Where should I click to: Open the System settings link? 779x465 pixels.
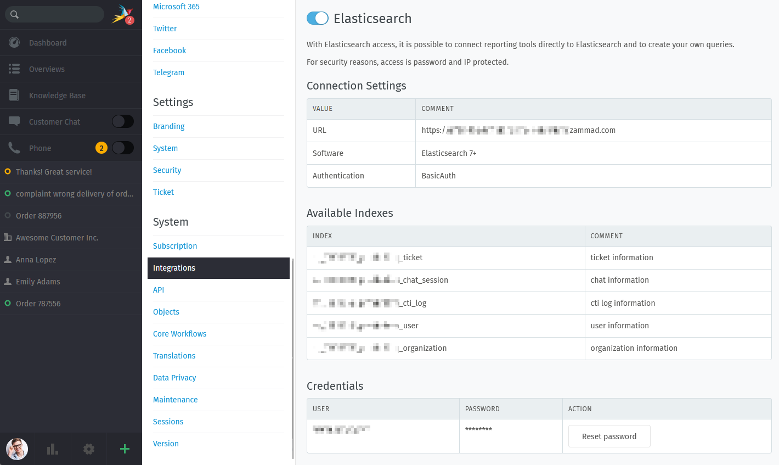coord(165,148)
